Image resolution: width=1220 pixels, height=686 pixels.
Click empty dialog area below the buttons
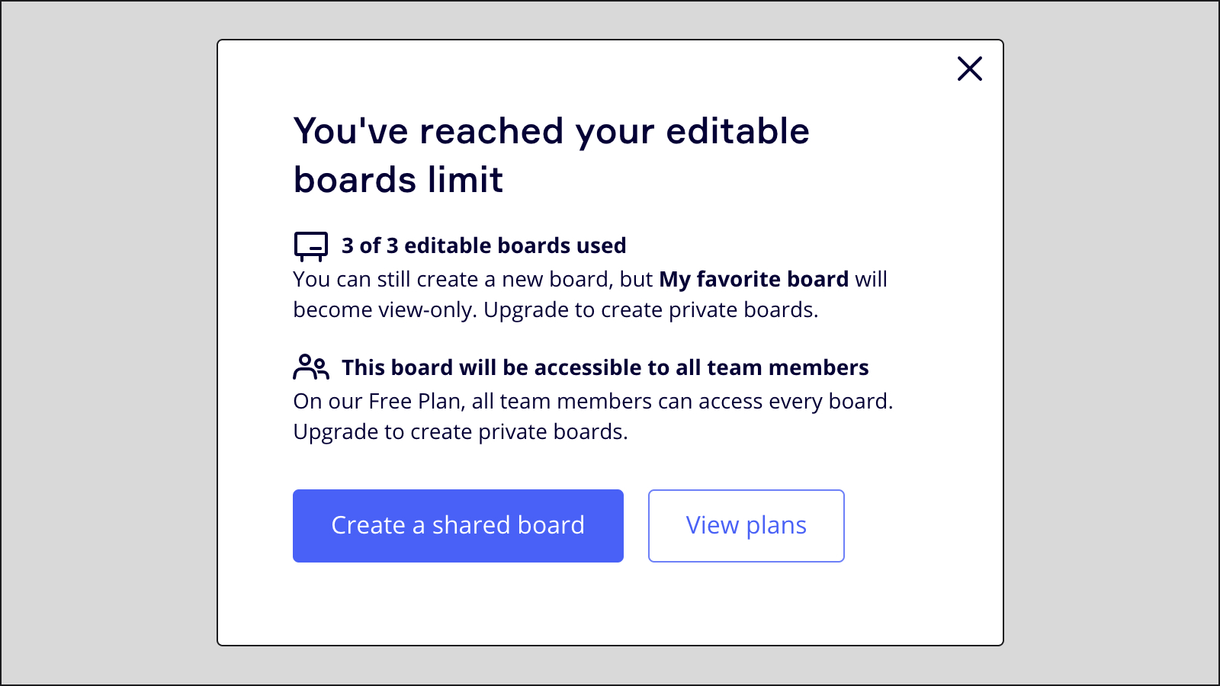tap(610, 606)
